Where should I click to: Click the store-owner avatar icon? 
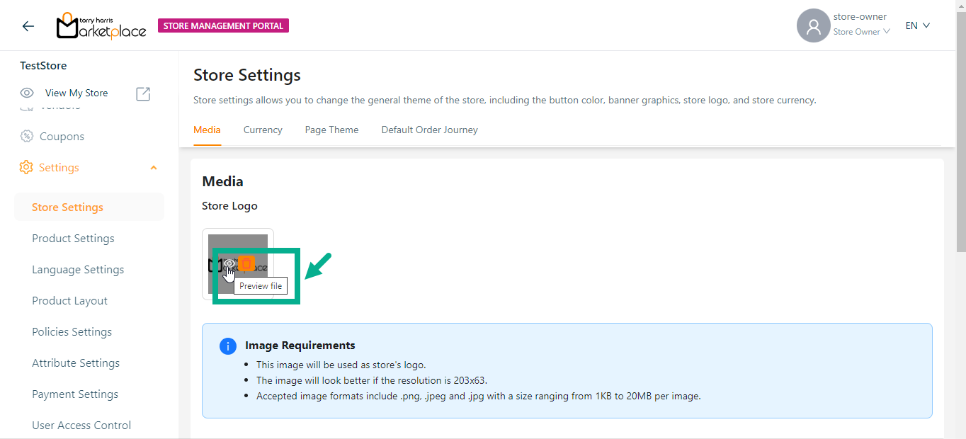(813, 26)
